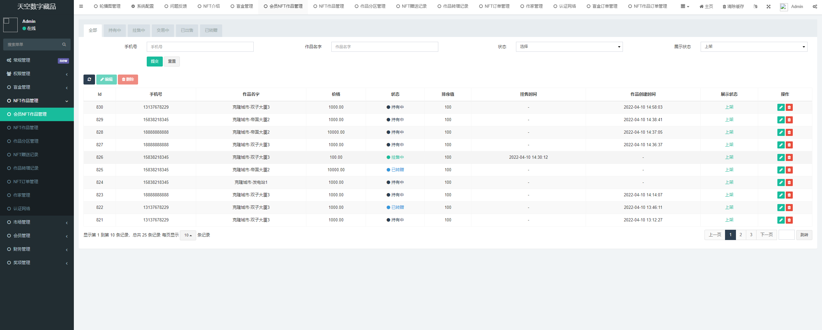Click the delete trash icon on record 826

click(x=790, y=157)
